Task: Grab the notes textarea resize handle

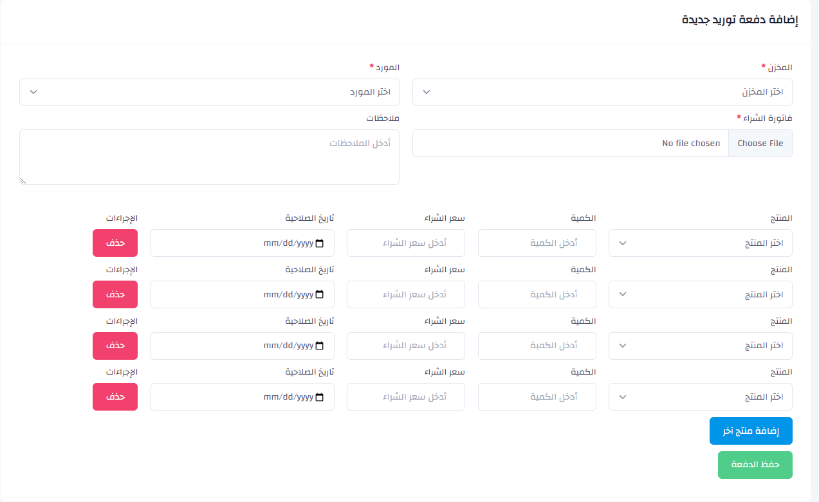Action: coord(24,181)
